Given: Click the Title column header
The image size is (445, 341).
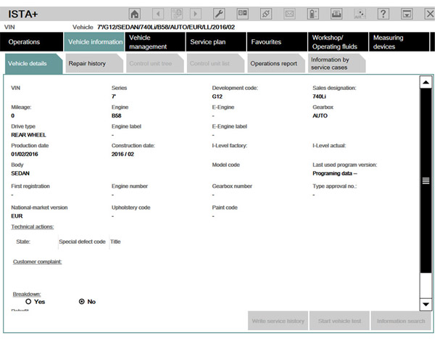Looking at the screenshot, I should tap(115, 242).
